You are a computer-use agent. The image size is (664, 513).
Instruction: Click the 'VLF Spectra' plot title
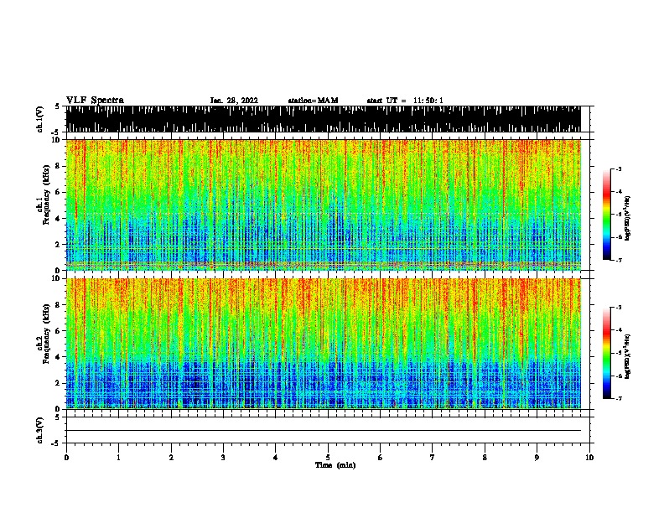pos(95,101)
